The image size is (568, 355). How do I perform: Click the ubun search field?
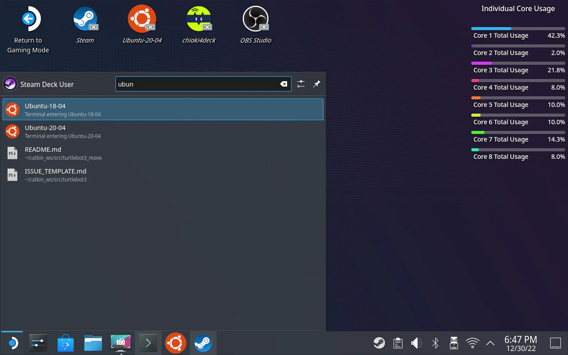[x=203, y=84]
